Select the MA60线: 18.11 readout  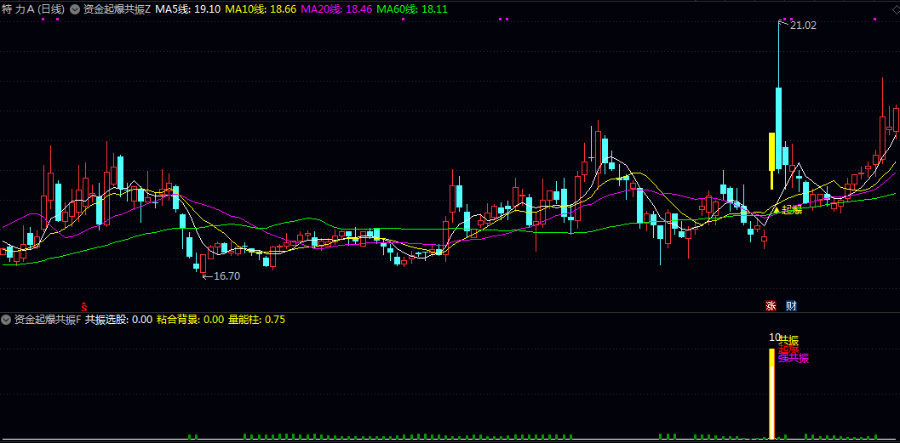pos(412,9)
